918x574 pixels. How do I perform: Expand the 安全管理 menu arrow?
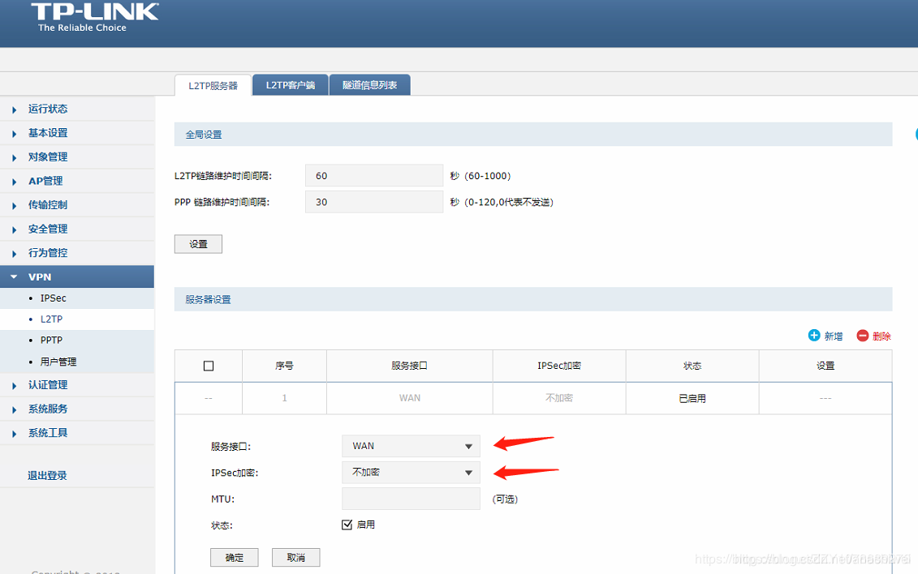click(x=14, y=229)
